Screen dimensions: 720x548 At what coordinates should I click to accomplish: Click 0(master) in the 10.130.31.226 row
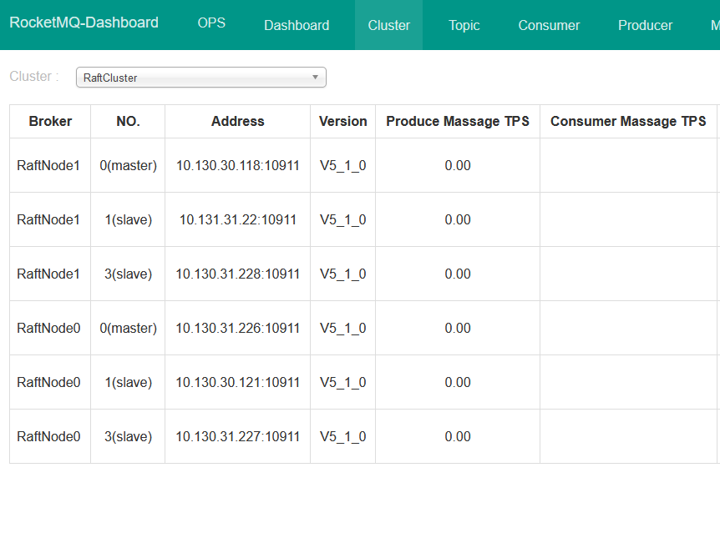(x=128, y=328)
